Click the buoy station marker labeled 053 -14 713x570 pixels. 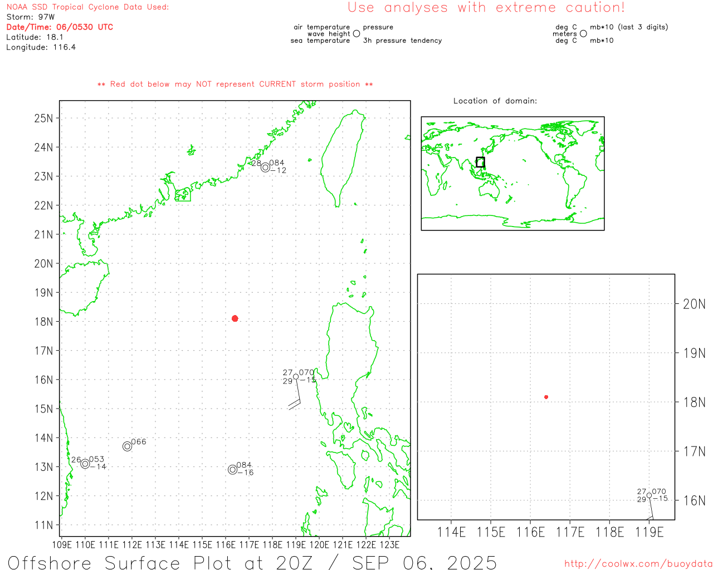(x=85, y=464)
